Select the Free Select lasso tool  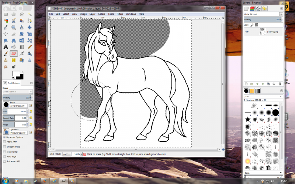[x=22, y=14]
